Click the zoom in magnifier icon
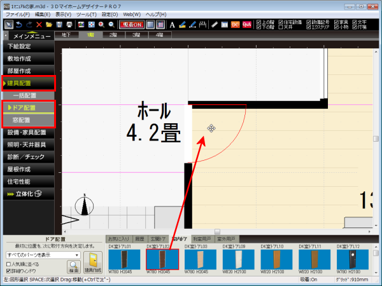382x286 pixels. click(x=101, y=24)
